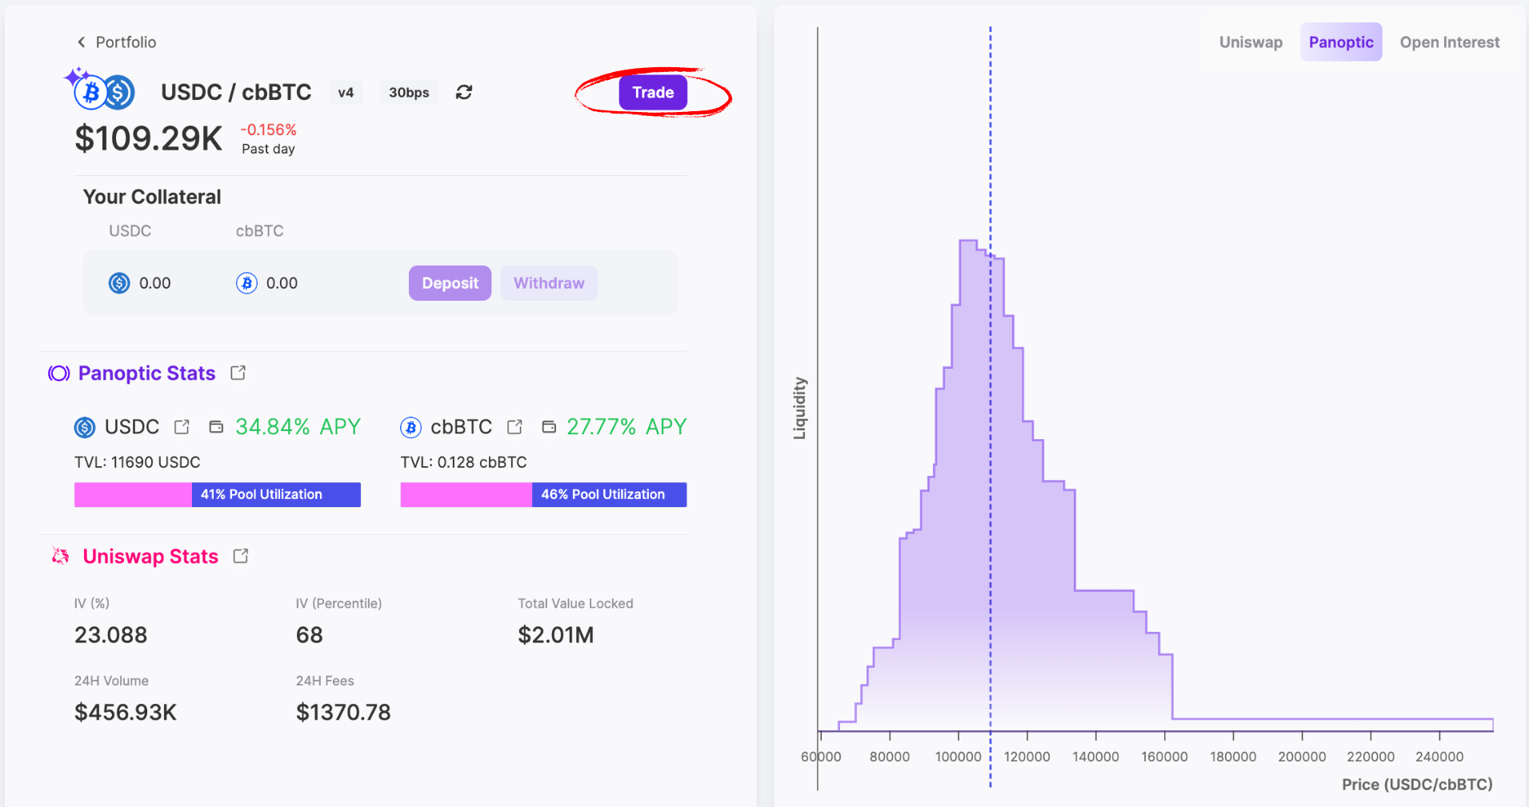Click the 46% Pool Utilization bar
This screenshot has height=807, width=1529.
(x=543, y=494)
